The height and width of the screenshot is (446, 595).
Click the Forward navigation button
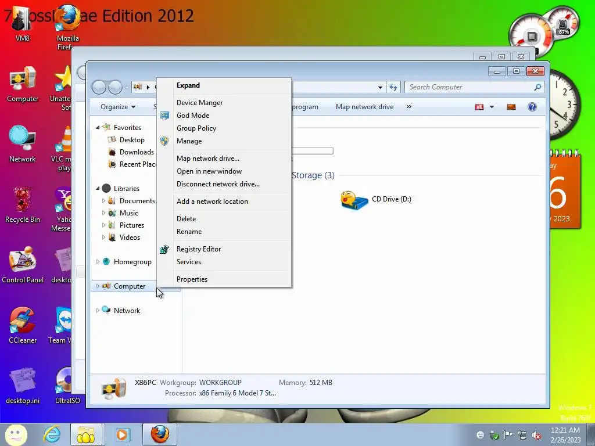[116, 87]
